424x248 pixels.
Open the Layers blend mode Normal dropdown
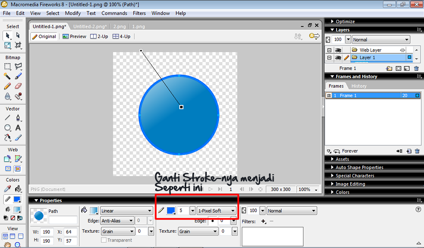click(x=381, y=40)
